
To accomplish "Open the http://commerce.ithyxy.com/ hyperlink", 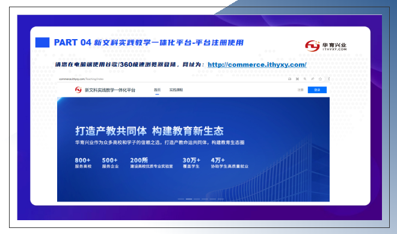I will tap(257, 64).
